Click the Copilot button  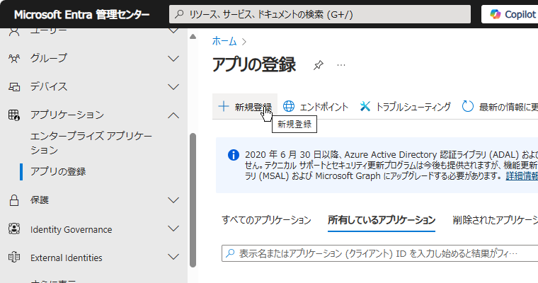click(510, 14)
